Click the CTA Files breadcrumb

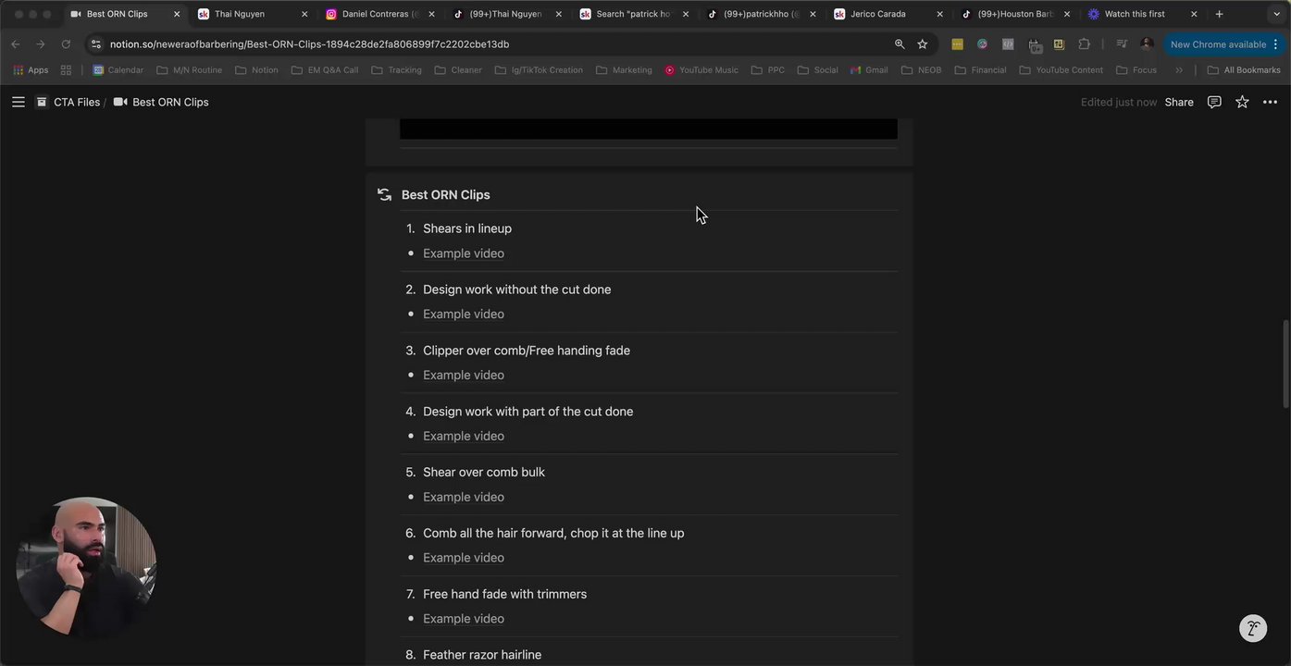pos(76,102)
